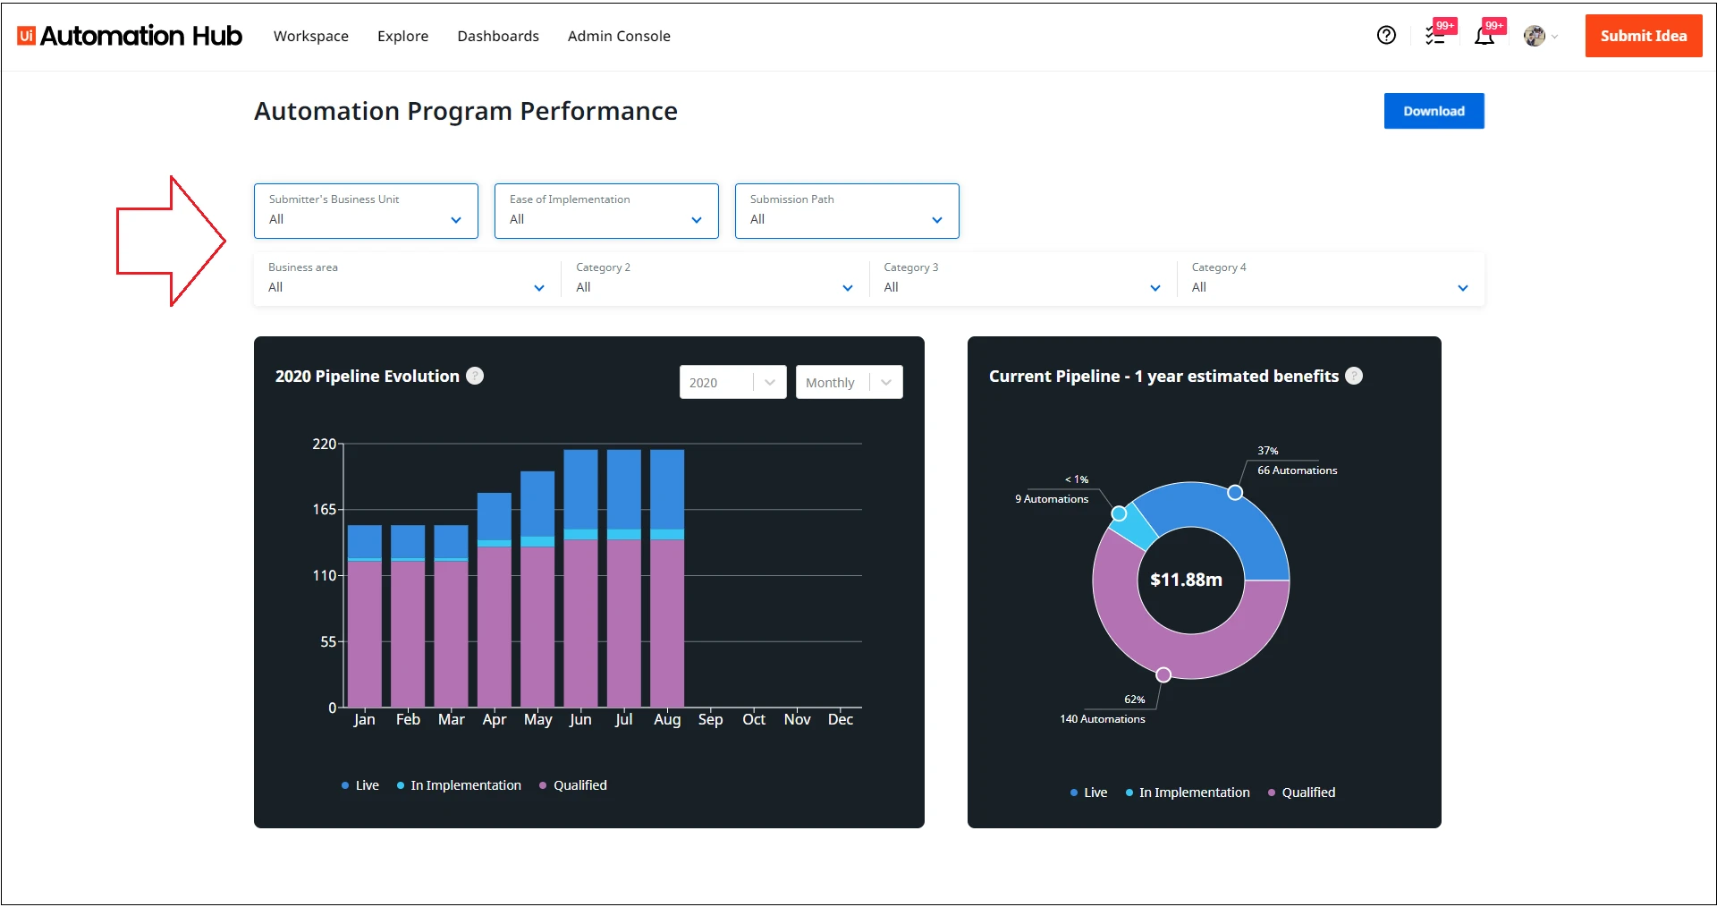Click the June bar in the chart
The width and height of the screenshot is (1717, 907).
580,579
